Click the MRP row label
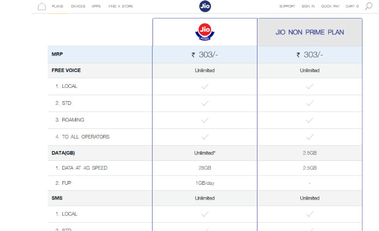The width and height of the screenshot is (379, 231). coord(57,54)
